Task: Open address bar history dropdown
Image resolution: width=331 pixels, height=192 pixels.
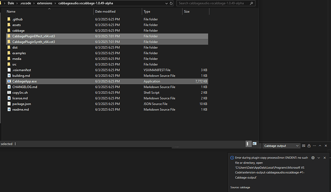Action: pos(166,3)
